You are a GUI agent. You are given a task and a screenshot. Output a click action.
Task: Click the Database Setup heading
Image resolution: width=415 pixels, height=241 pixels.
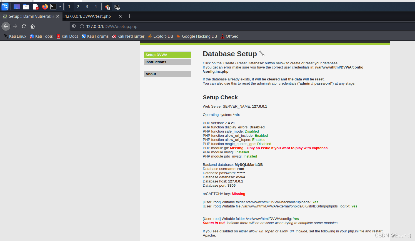click(230, 54)
